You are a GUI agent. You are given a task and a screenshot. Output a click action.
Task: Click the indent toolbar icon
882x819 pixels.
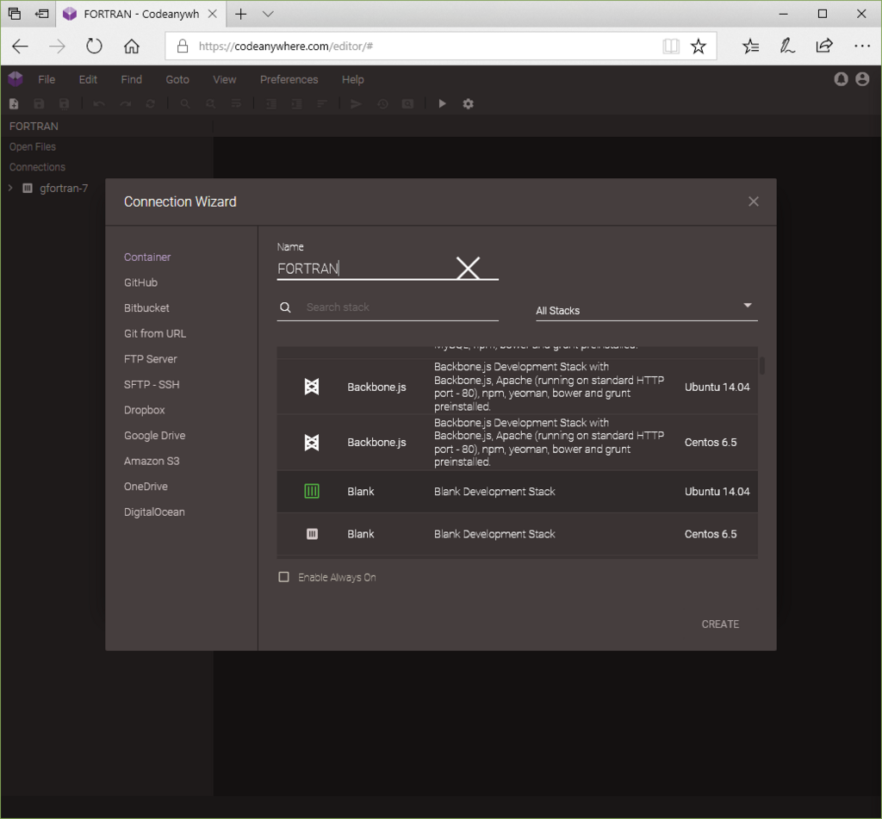(x=296, y=103)
